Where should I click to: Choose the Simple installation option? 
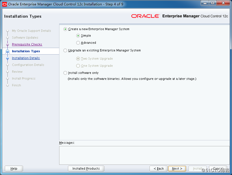78,36
